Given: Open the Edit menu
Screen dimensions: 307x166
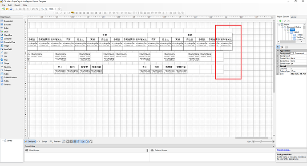Looking at the screenshot, I should 10,5.
